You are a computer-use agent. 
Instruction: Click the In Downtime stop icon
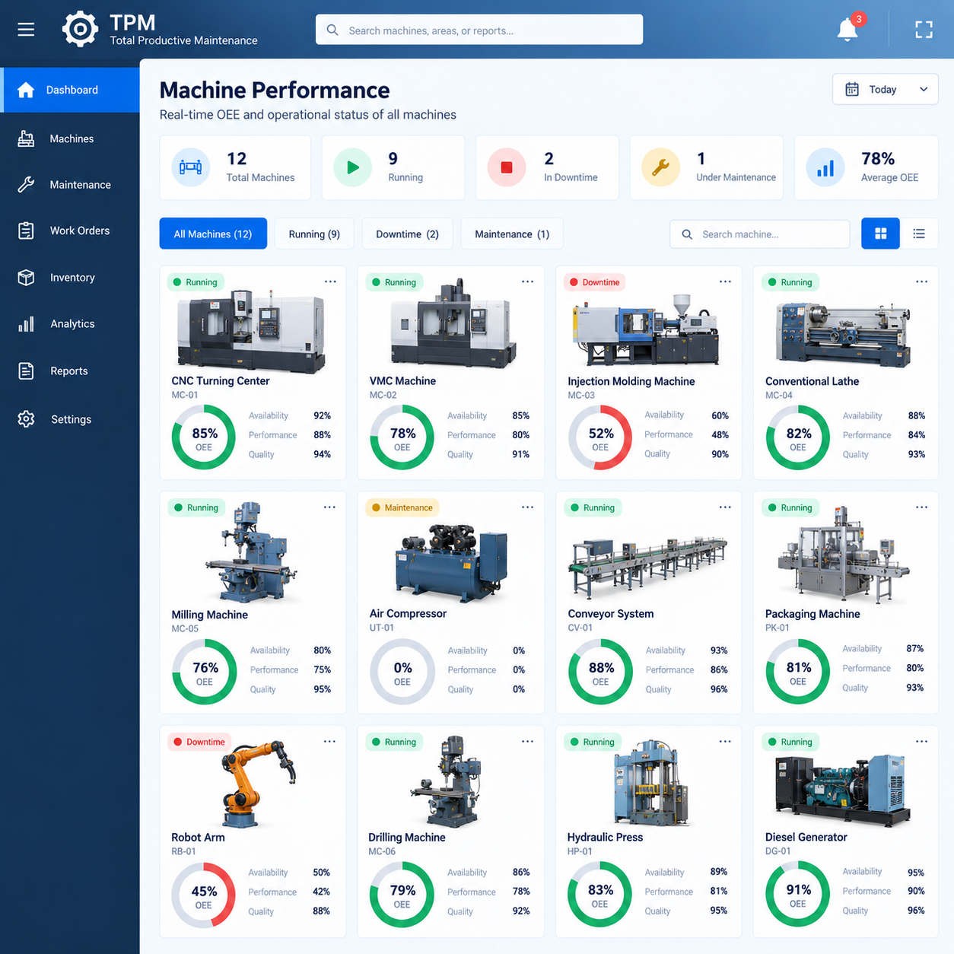(507, 167)
